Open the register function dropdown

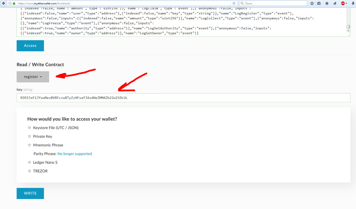click(x=33, y=77)
